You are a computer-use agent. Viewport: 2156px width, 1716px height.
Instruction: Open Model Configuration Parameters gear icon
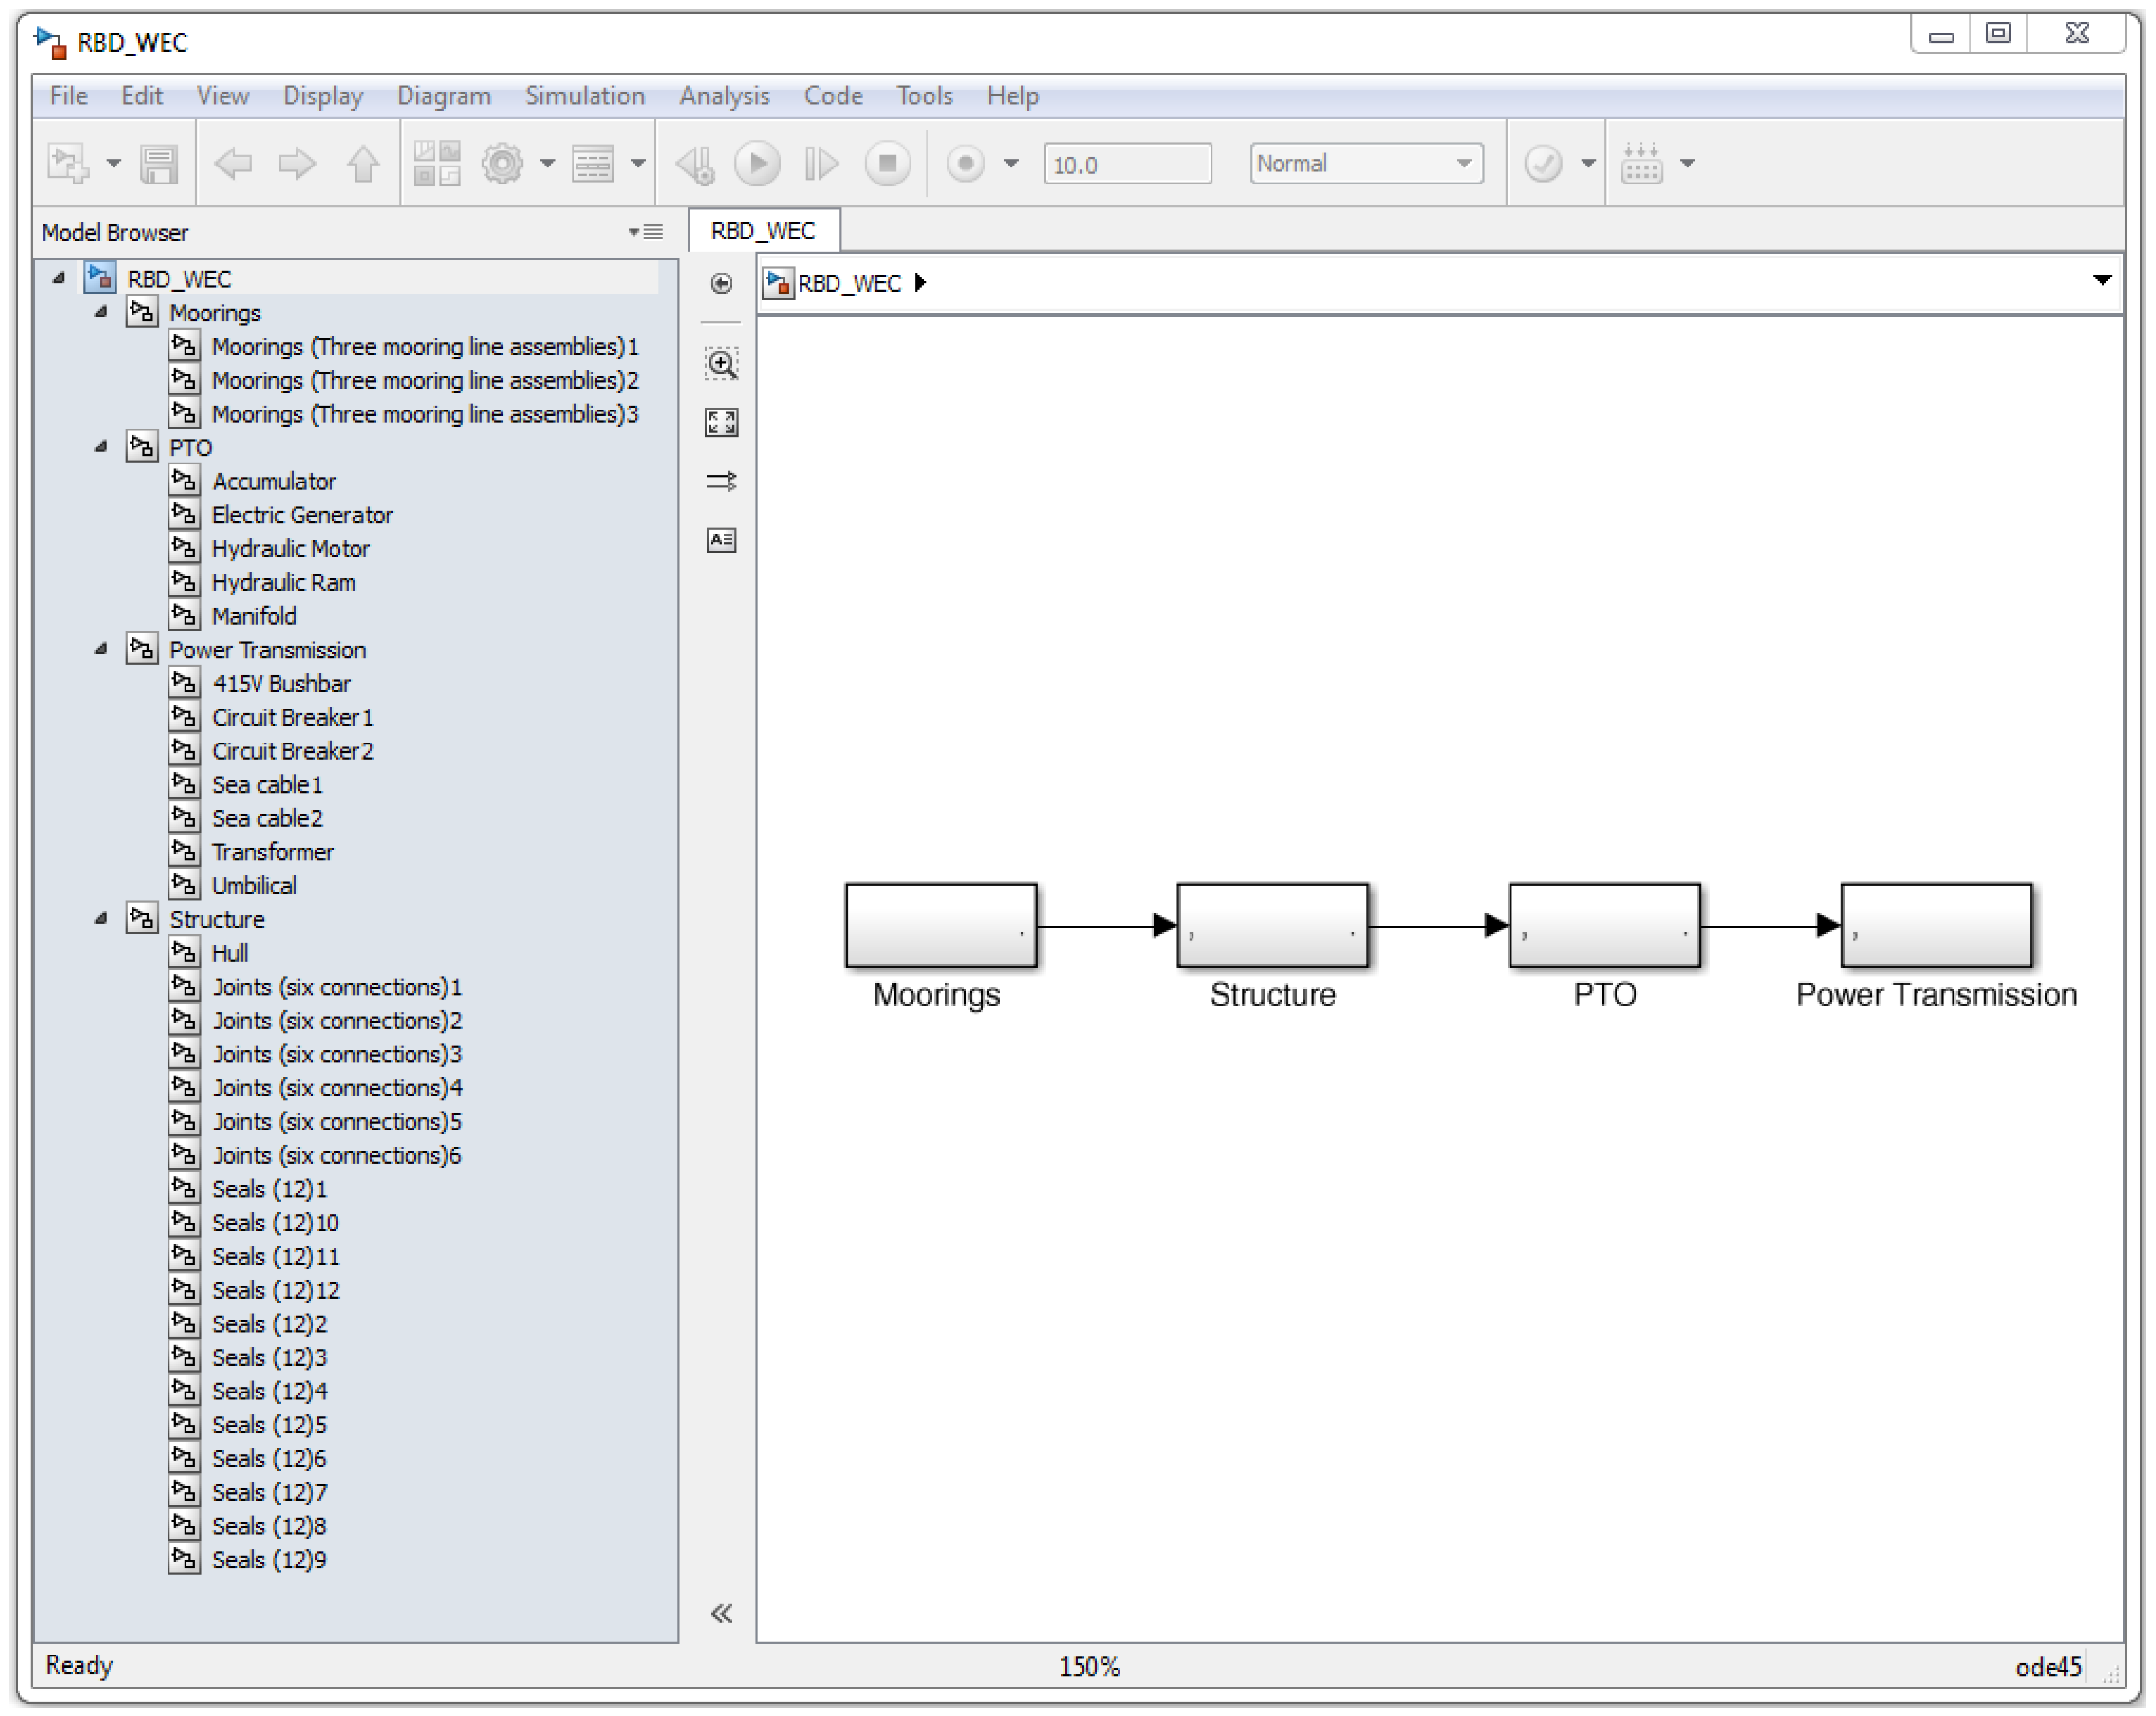pyautogui.click(x=502, y=163)
